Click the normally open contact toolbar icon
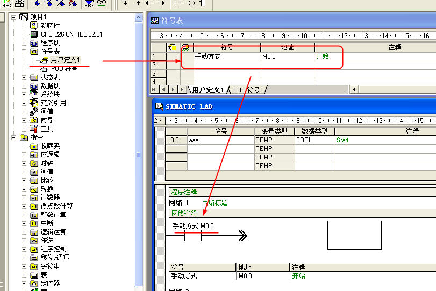 177,3
